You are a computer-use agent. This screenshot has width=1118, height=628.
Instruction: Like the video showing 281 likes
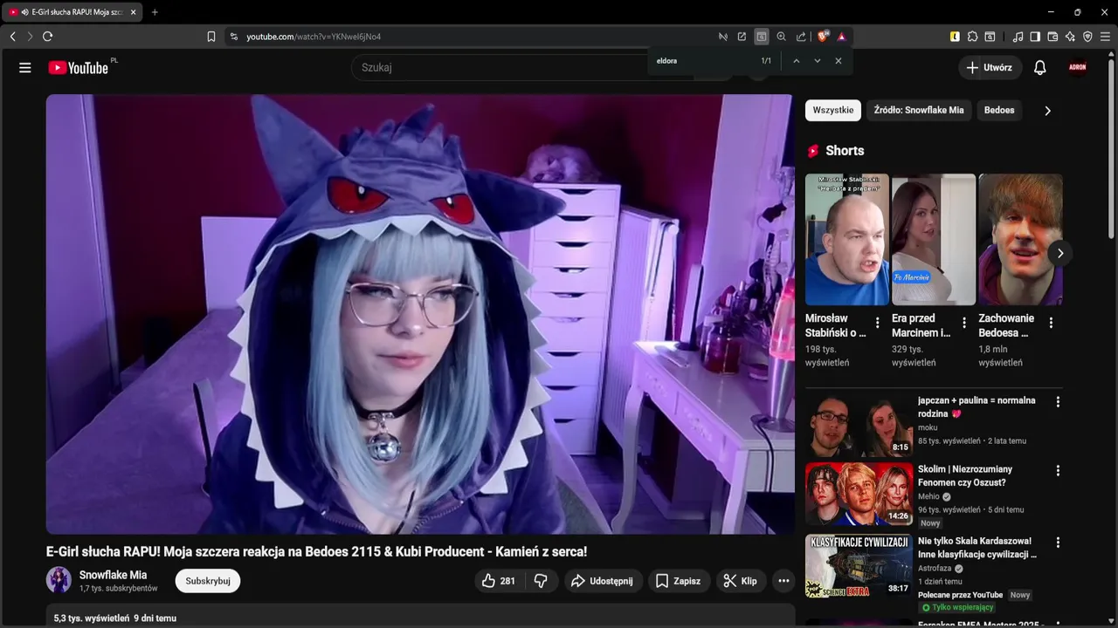coord(500,581)
